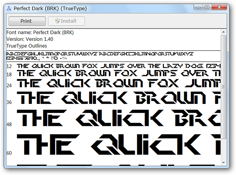This screenshot has height=175, width=236.
Task: Close the Perfect Dark font window
Action: click(x=219, y=7)
